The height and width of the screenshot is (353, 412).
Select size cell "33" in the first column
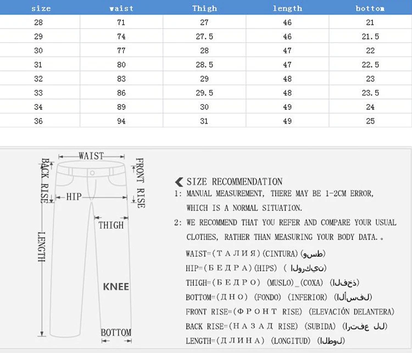click(x=38, y=93)
